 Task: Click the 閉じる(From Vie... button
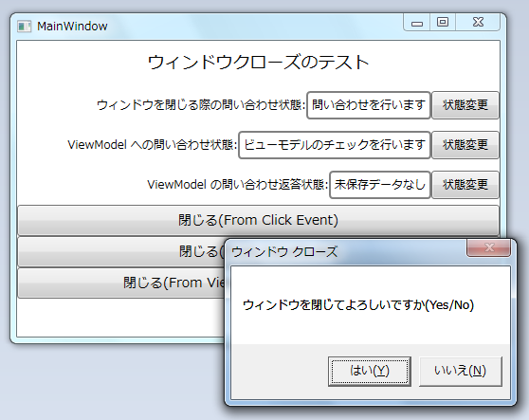pyautogui.click(x=120, y=283)
